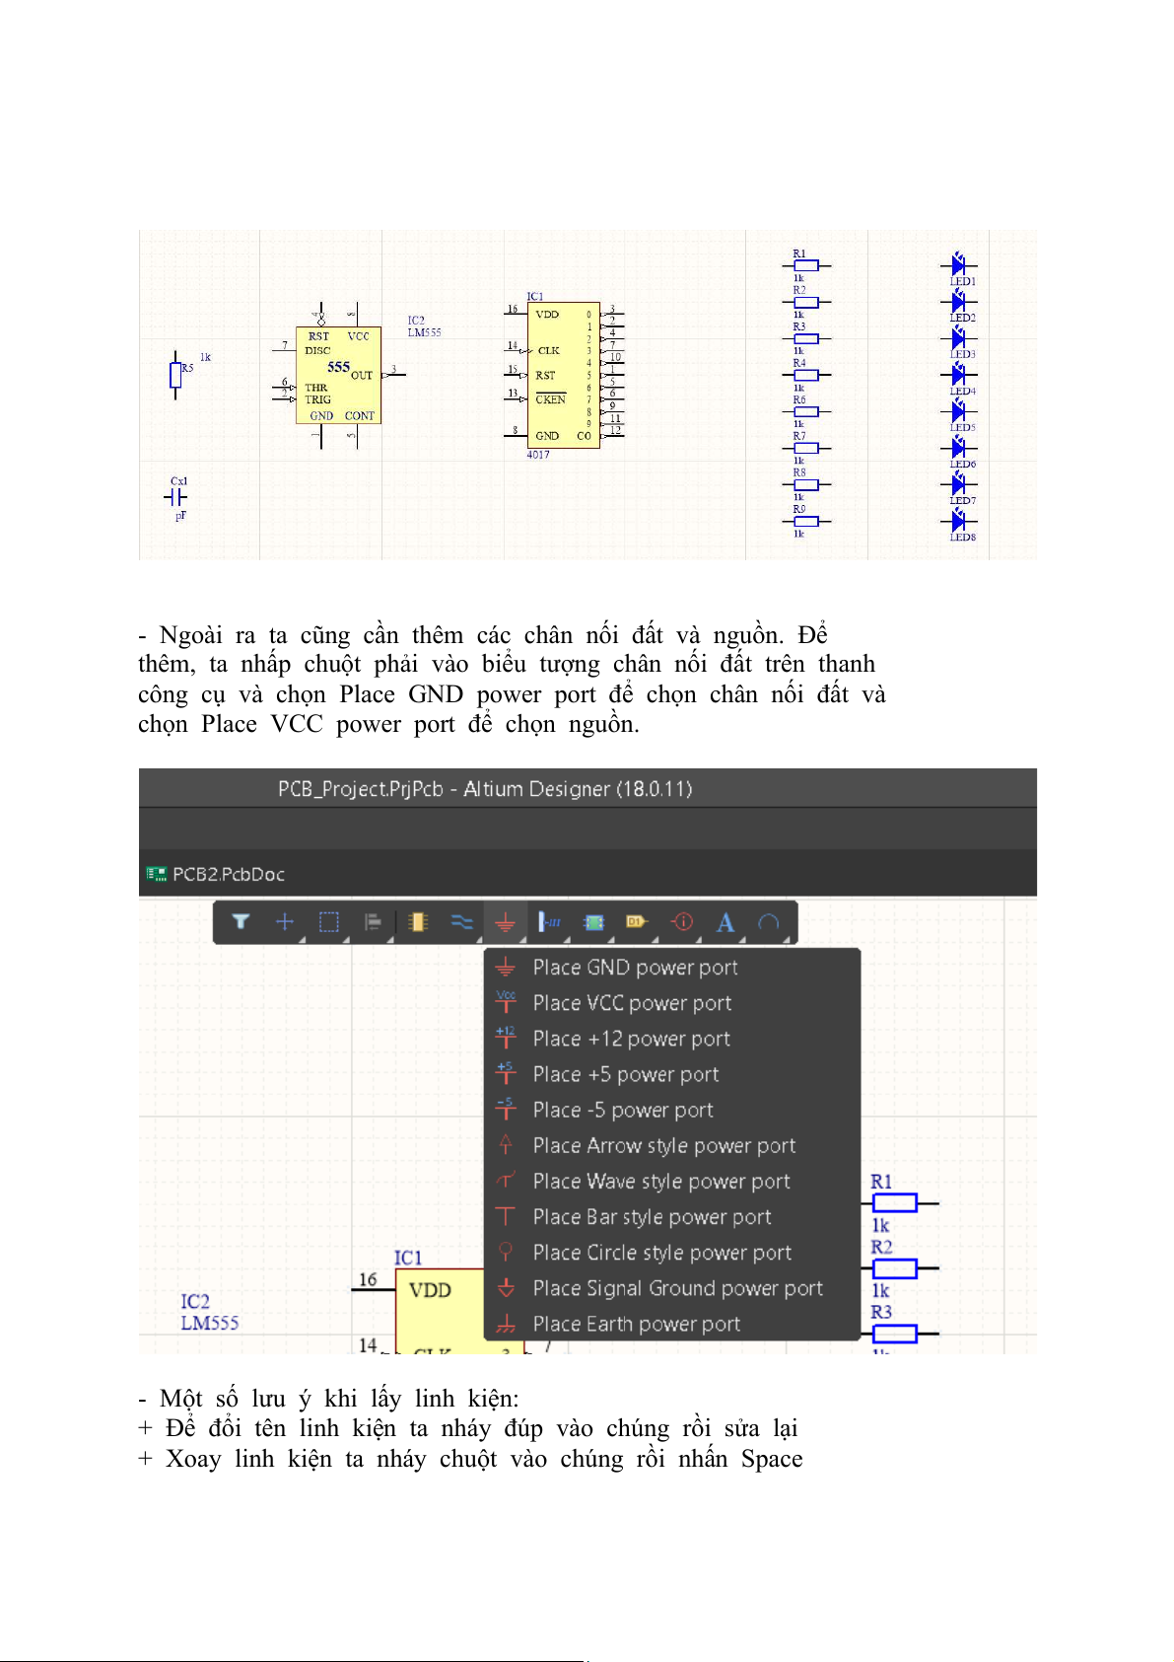Select Place Earth power port
The height and width of the screenshot is (1662, 1174).
(x=636, y=1324)
